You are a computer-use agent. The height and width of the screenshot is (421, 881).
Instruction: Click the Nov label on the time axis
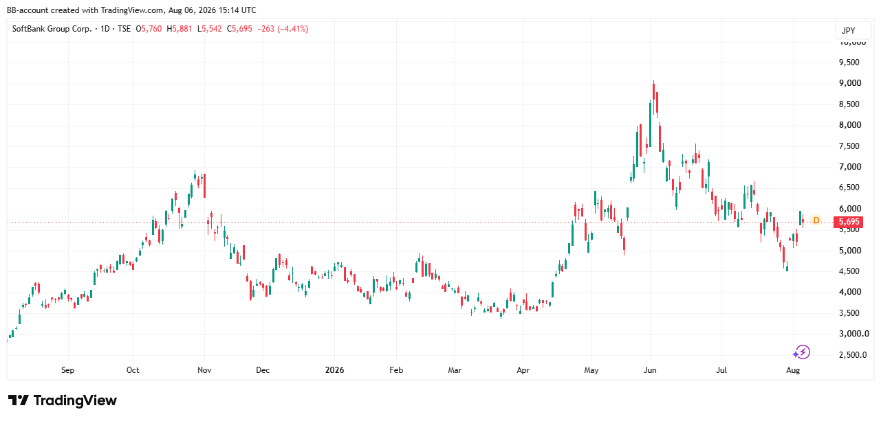(x=204, y=370)
